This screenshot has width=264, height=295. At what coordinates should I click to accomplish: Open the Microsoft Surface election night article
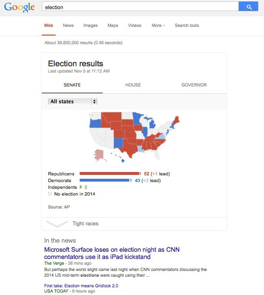click(112, 253)
